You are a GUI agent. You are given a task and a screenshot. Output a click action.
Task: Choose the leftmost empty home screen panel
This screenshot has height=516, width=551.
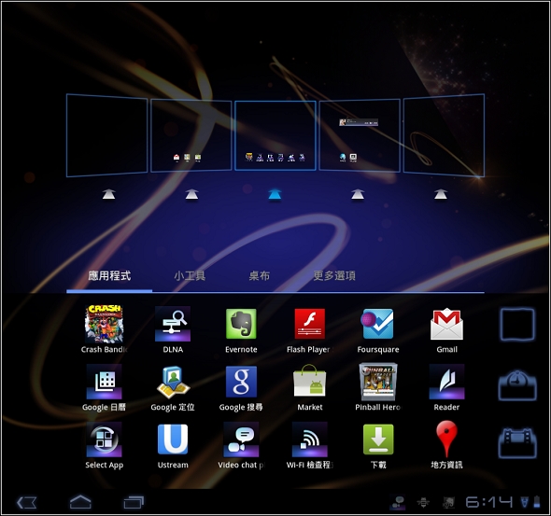(106, 135)
